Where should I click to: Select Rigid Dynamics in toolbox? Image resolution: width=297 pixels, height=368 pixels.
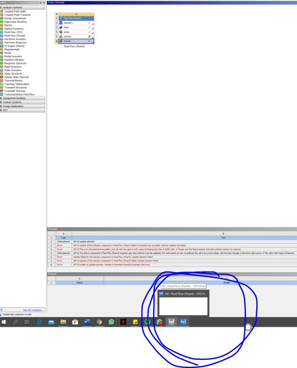[13, 67]
